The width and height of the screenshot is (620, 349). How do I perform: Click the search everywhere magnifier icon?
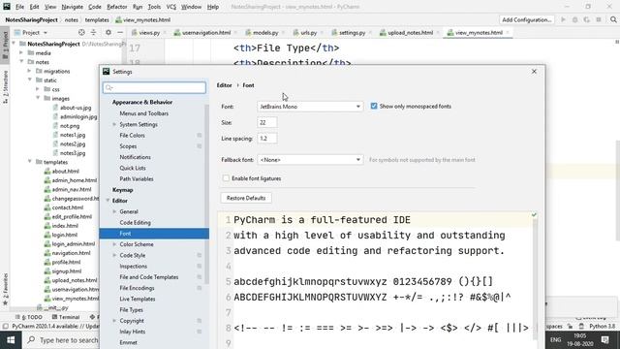click(x=613, y=19)
